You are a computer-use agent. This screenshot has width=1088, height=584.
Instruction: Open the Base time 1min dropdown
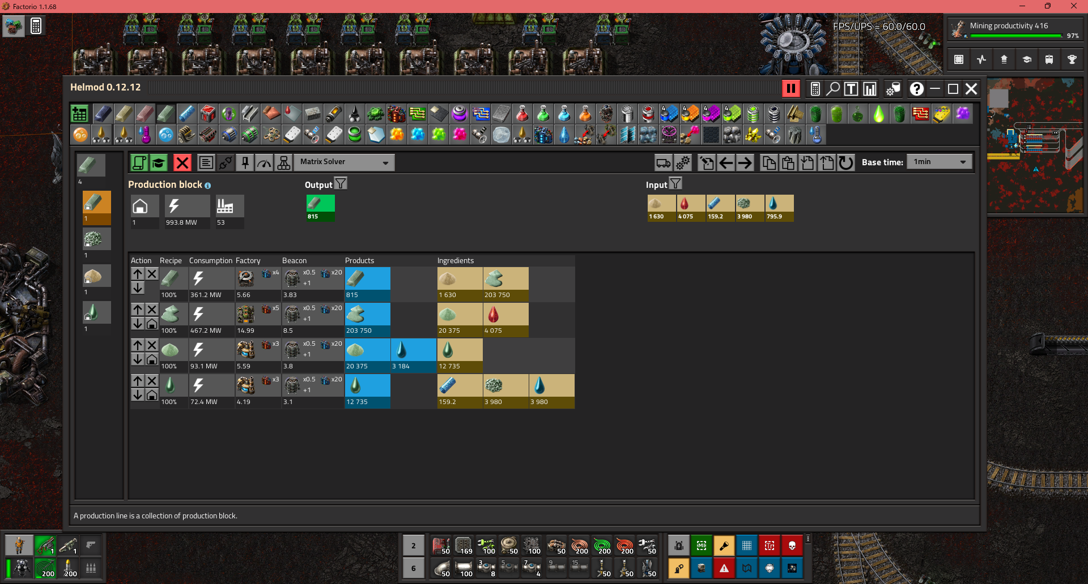940,162
